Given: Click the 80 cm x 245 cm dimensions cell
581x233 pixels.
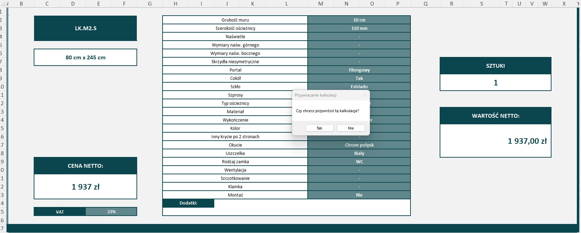Looking at the screenshot, I should [85, 57].
